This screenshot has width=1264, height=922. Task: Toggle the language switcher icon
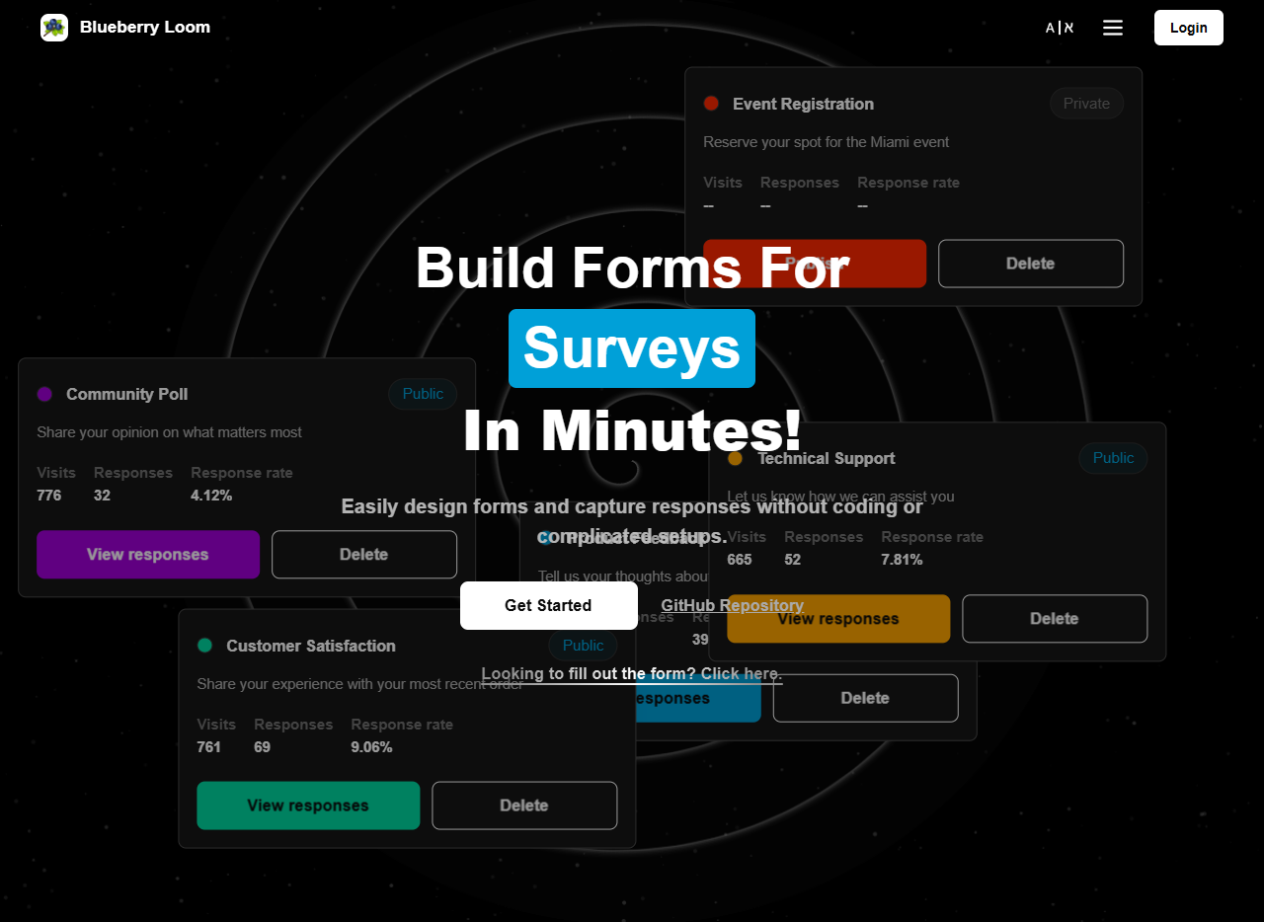[x=1060, y=28]
